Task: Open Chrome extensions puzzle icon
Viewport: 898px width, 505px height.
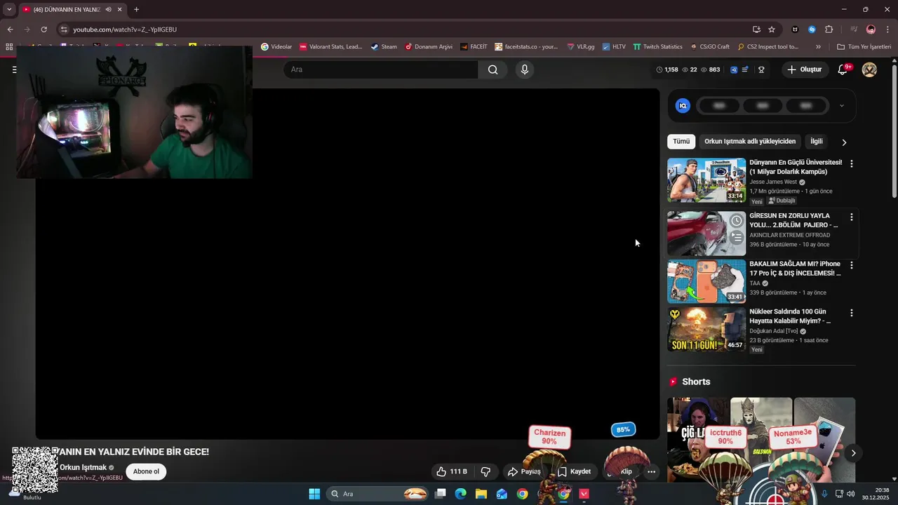Action: 829,29
